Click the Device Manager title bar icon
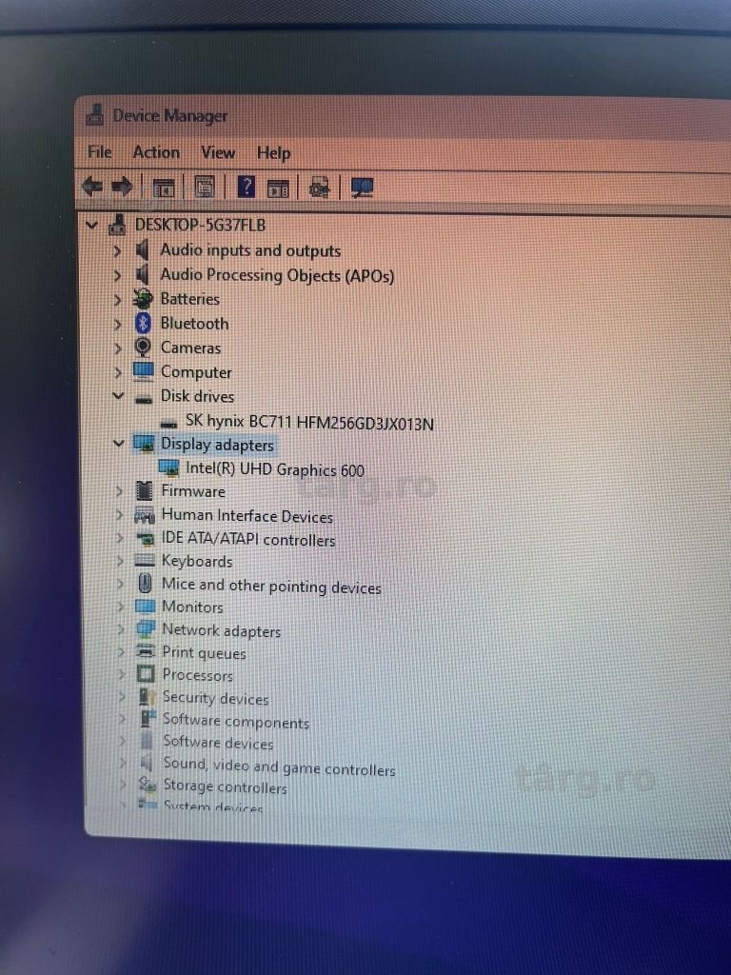This screenshot has width=731, height=975. click(94, 115)
